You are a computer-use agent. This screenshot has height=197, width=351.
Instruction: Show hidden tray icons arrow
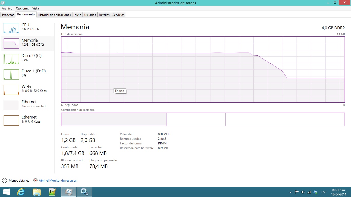(290, 192)
